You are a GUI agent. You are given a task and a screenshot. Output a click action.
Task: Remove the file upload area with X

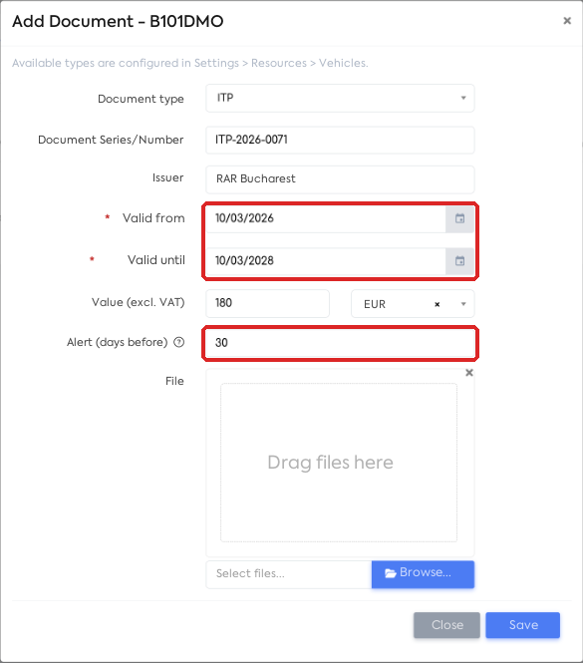click(469, 373)
